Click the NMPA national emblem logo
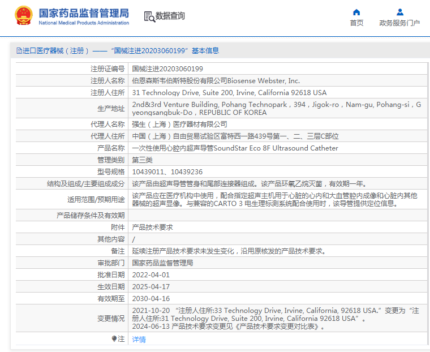430x352 pixels. tap(24, 15)
